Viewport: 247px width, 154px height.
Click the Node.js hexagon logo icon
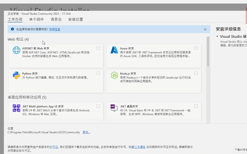tap(114, 75)
